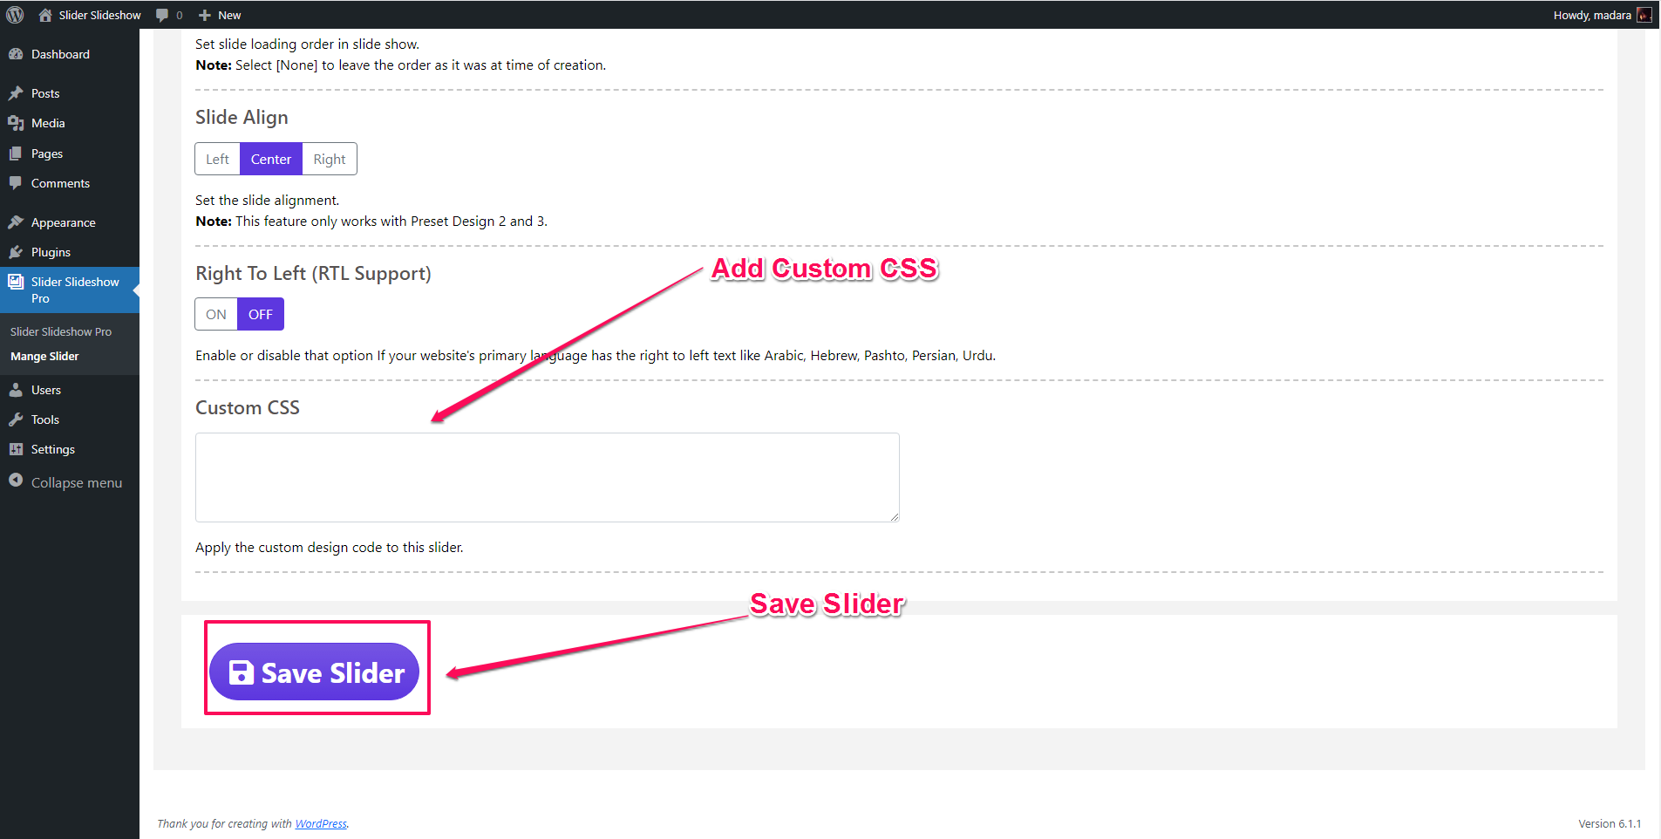Click the Users person icon
Viewport: 1661px width, 839px height.
click(x=16, y=390)
